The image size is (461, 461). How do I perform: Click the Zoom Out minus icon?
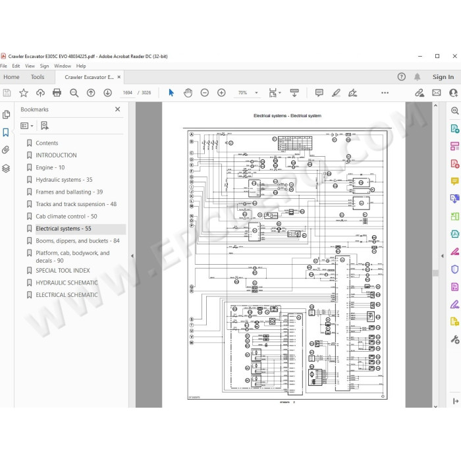(205, 93)
